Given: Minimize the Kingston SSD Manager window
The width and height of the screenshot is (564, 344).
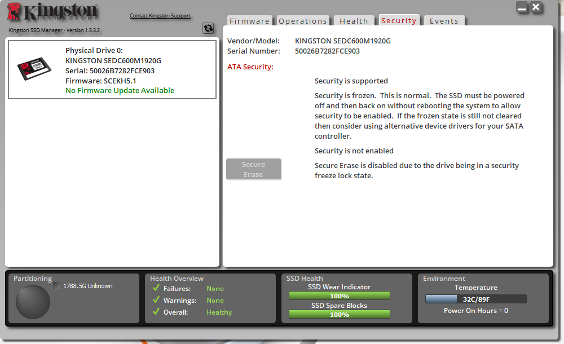Looking at the screenshot, I should 522,7.
